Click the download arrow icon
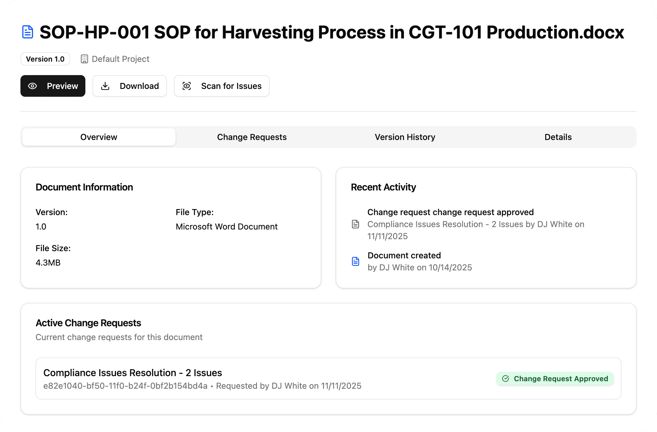 (105, 86)
